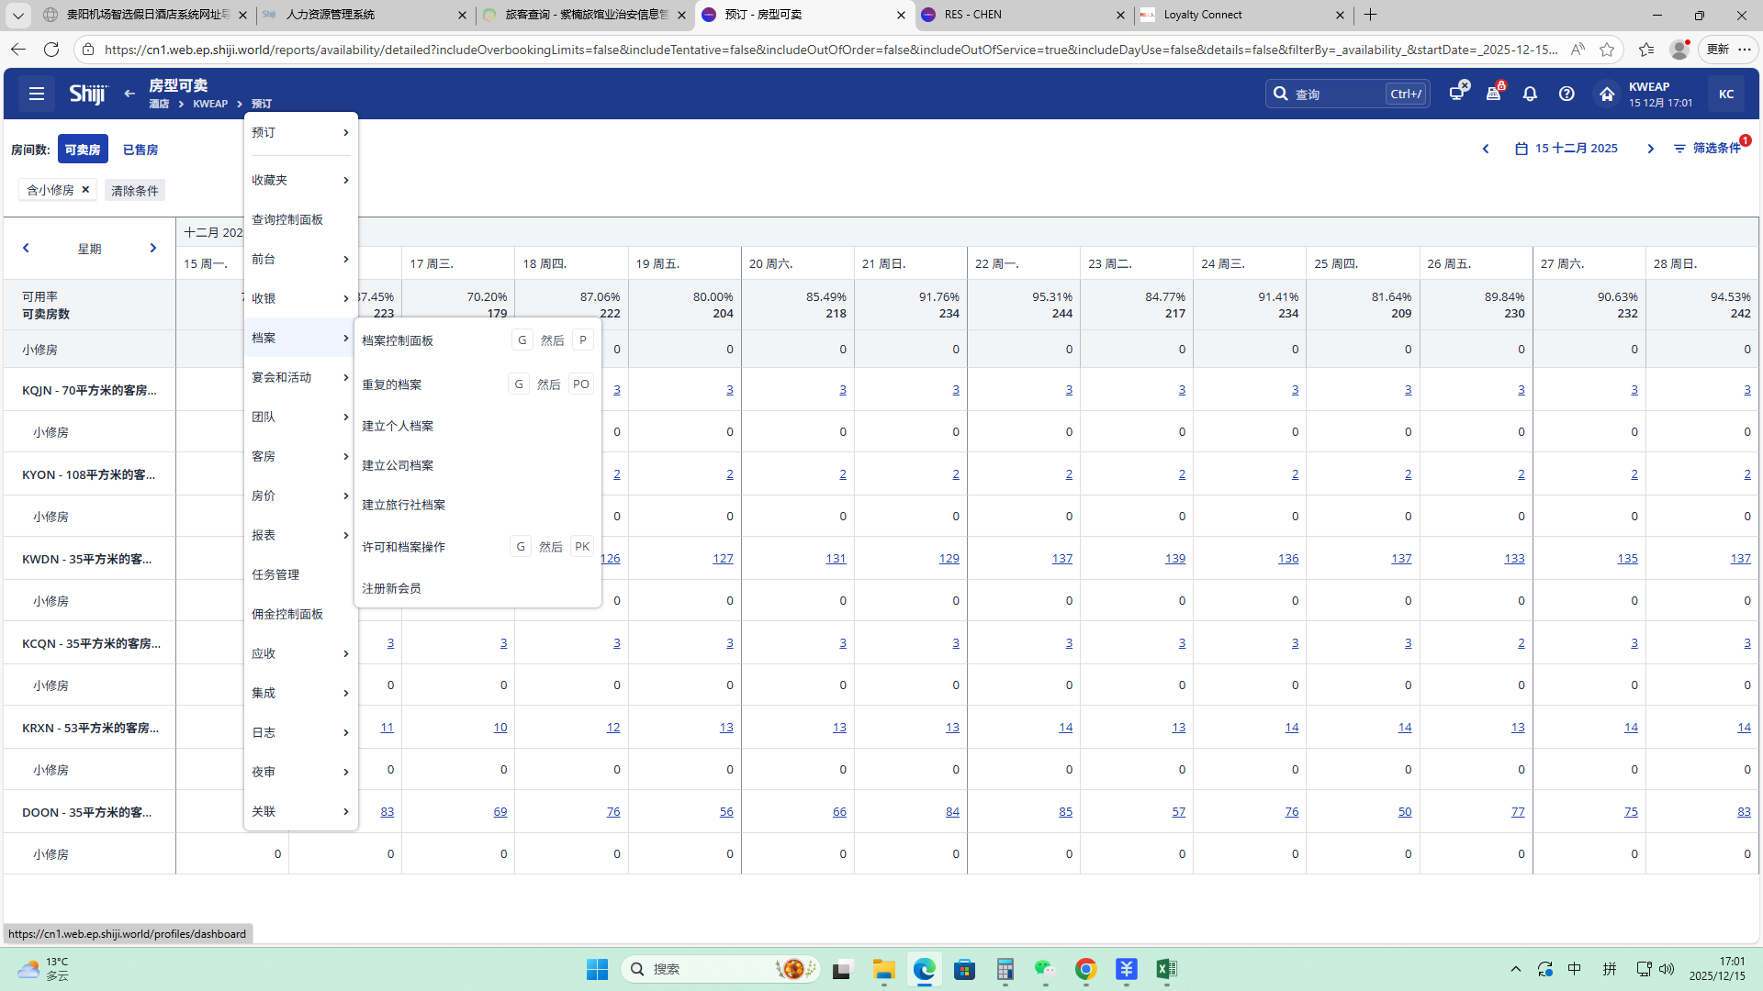1763x991 pixels.
Task: Open the messages icon in header
Action: [1457, 93]
